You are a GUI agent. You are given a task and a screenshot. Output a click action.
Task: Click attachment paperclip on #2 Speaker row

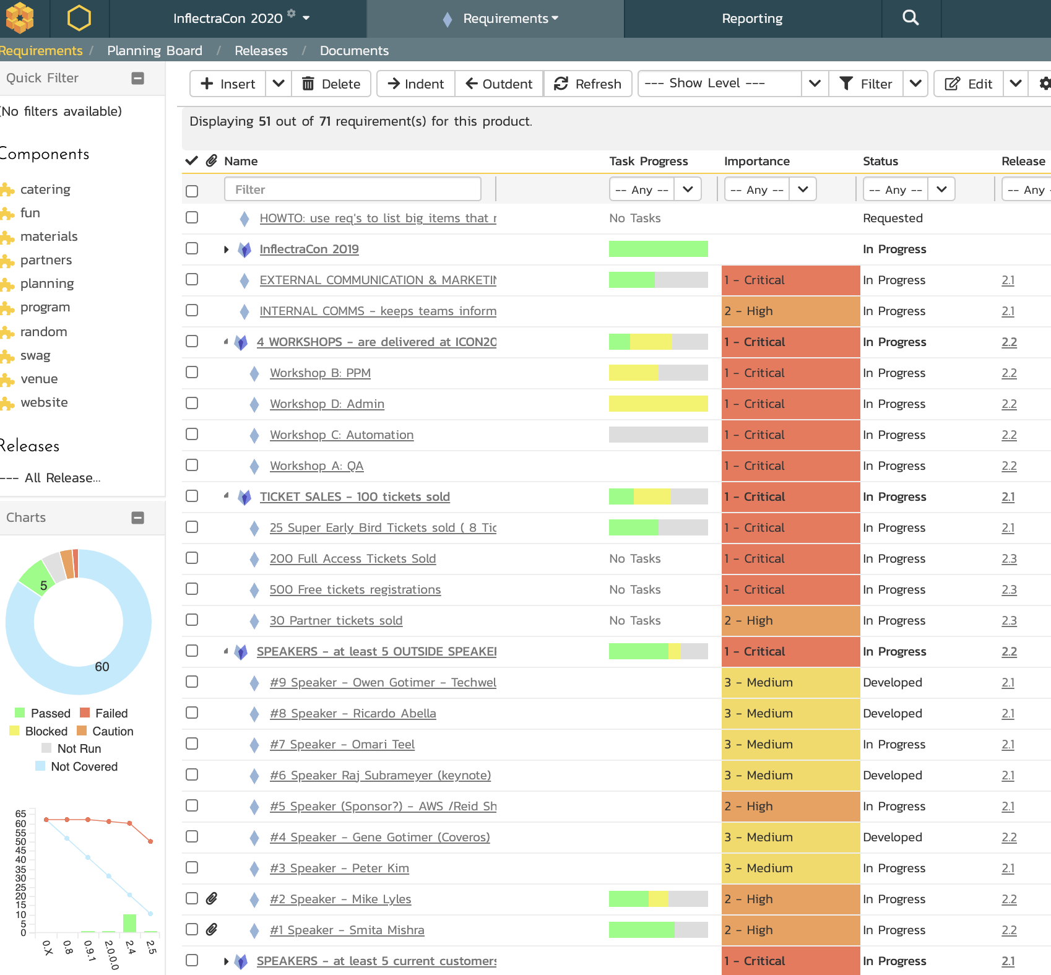pyautogui.click(x=212, y=898)
